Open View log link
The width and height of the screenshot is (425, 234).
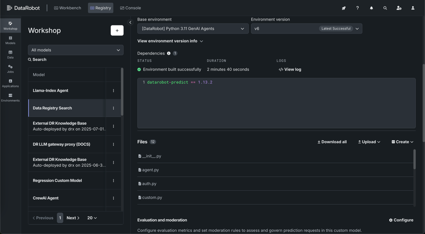click(290, 69)
